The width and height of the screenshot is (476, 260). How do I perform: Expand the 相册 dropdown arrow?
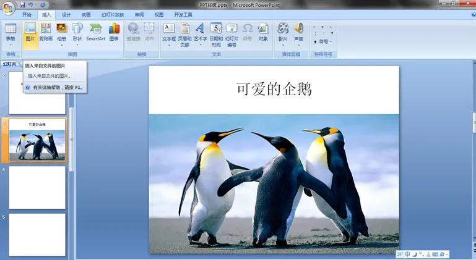[x=62, y=45]
